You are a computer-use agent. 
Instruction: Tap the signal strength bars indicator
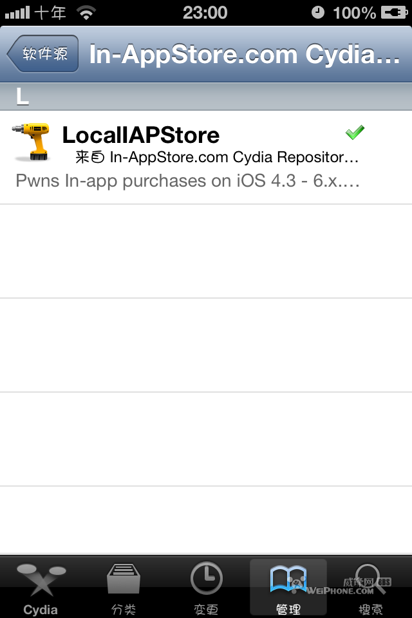click(x=16, y=10)
